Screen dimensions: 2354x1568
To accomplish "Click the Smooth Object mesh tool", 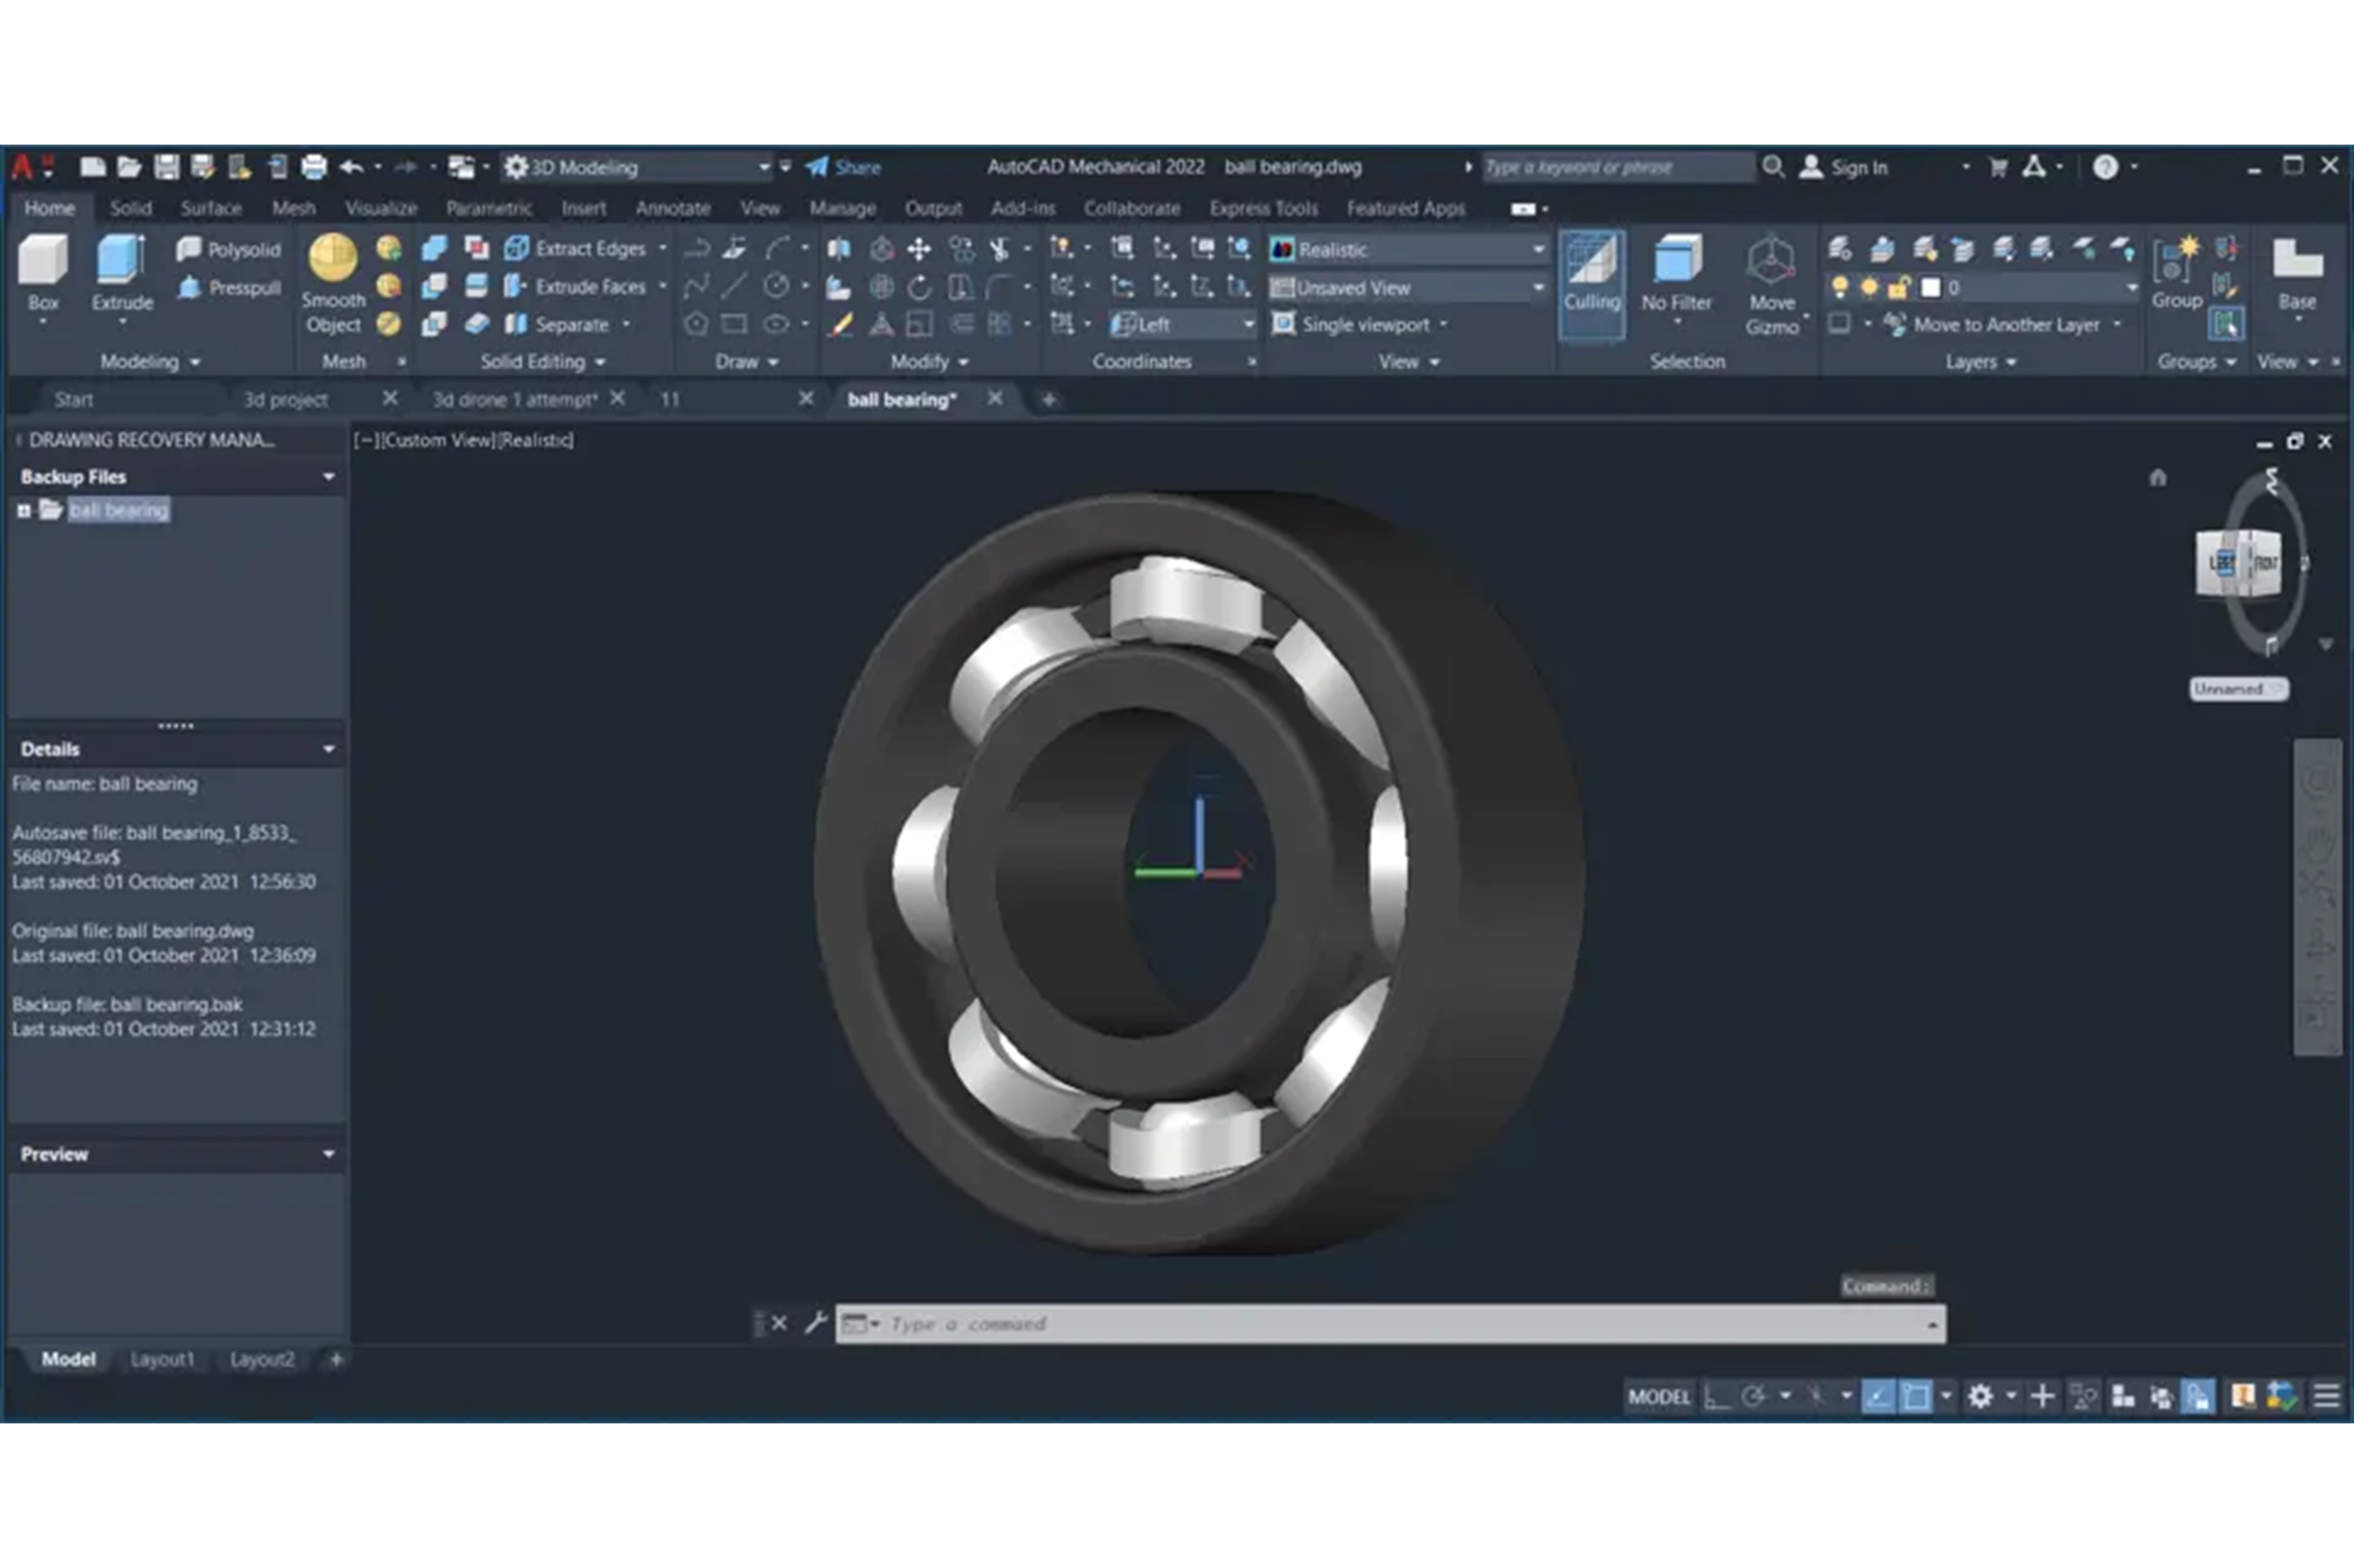I will tap(333, 284).
